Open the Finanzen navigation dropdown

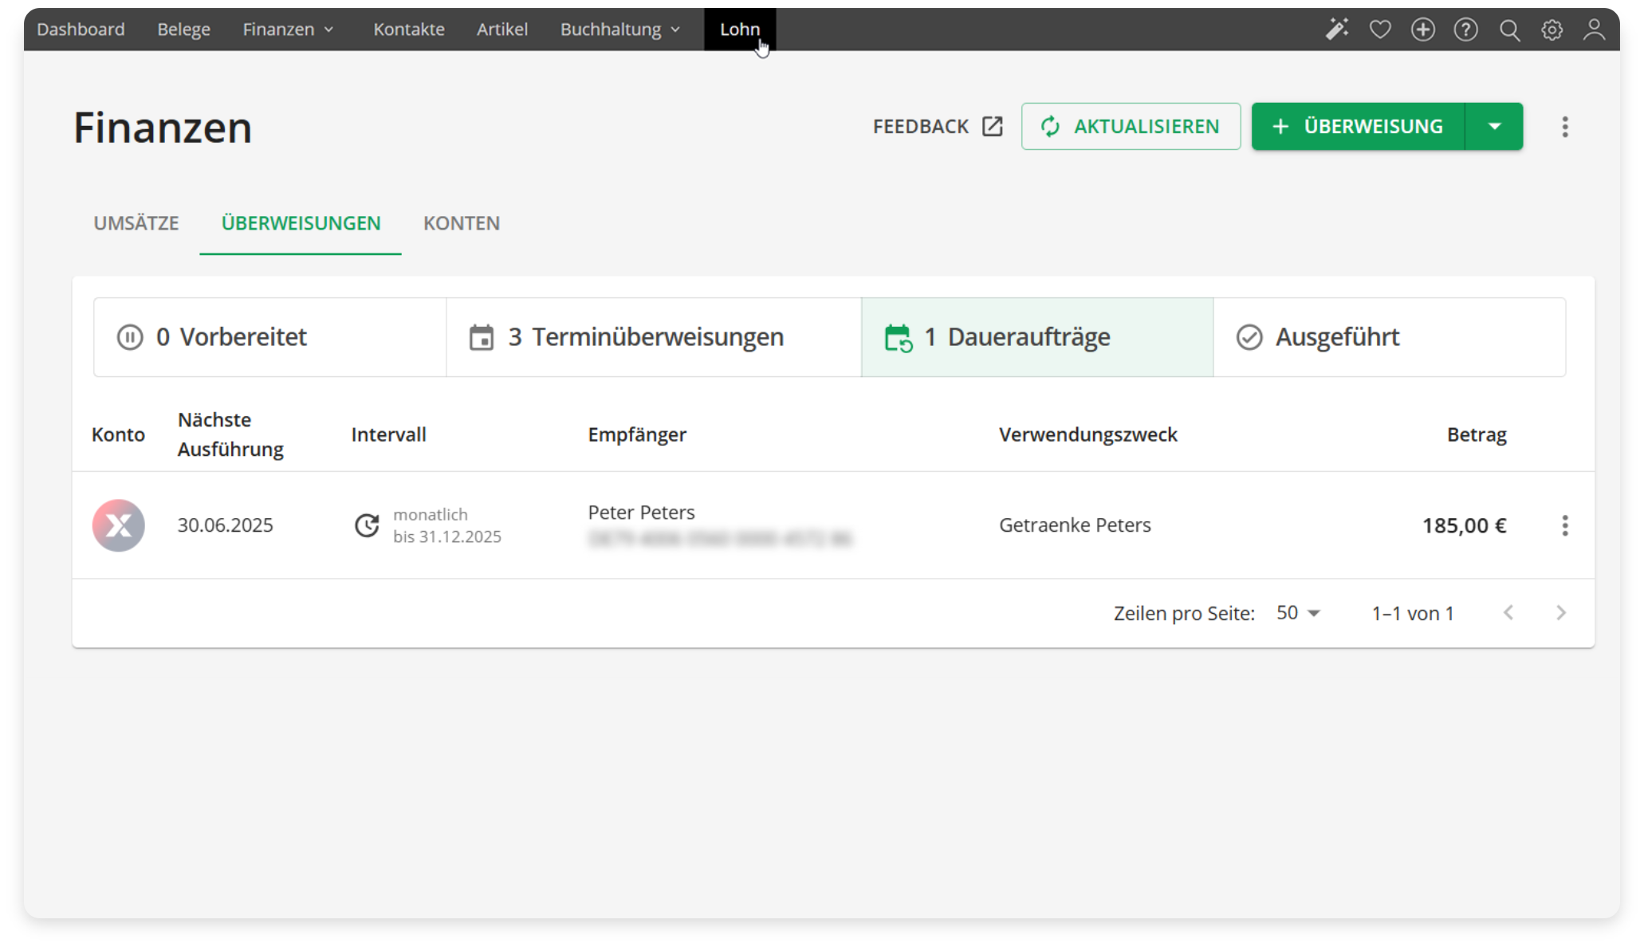tap(288, 29)
